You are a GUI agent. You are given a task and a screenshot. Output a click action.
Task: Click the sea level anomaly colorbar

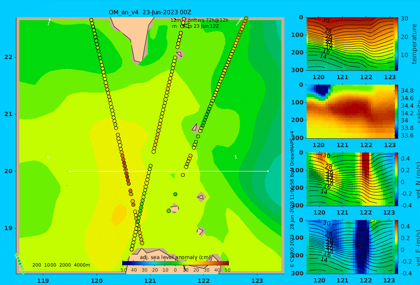175,263
